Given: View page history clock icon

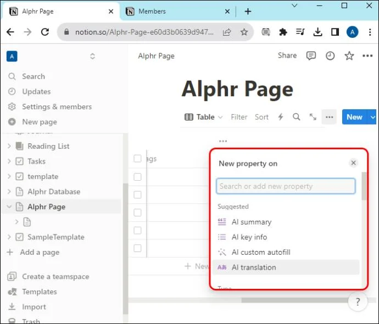Looking at the screenshot, I should click(x=330, y=56).
